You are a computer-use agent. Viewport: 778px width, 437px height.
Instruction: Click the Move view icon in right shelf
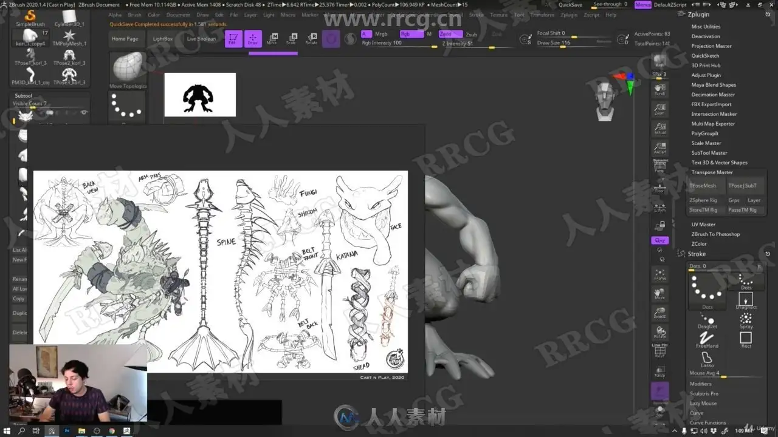[x=659, y=294]
